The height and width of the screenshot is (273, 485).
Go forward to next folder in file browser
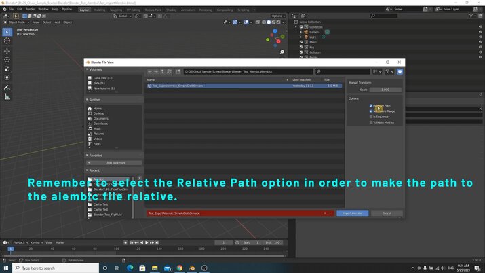point(156,71)
